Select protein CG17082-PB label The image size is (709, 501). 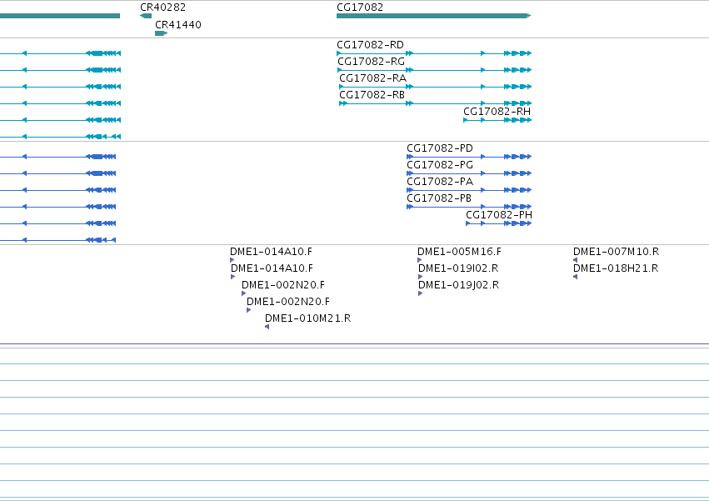(x=439, y=198)
